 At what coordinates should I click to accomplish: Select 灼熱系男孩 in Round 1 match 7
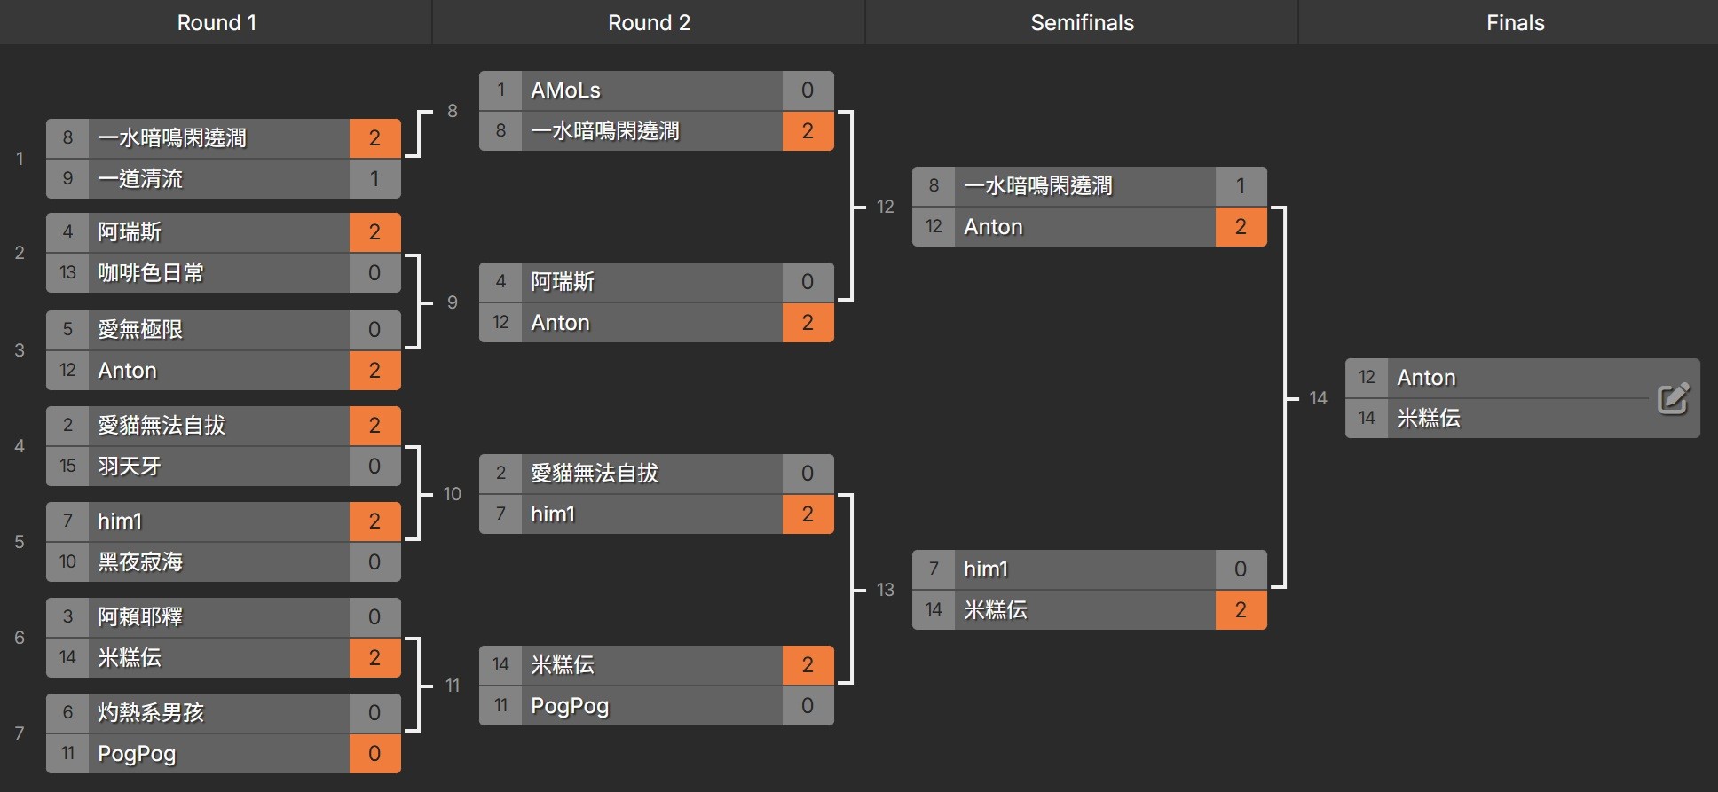coord(151,713)
